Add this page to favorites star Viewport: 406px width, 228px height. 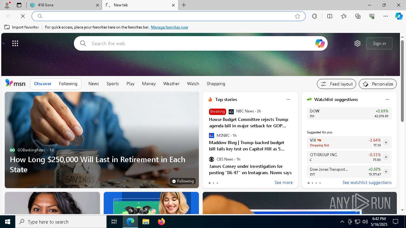(x=298, y=16)
